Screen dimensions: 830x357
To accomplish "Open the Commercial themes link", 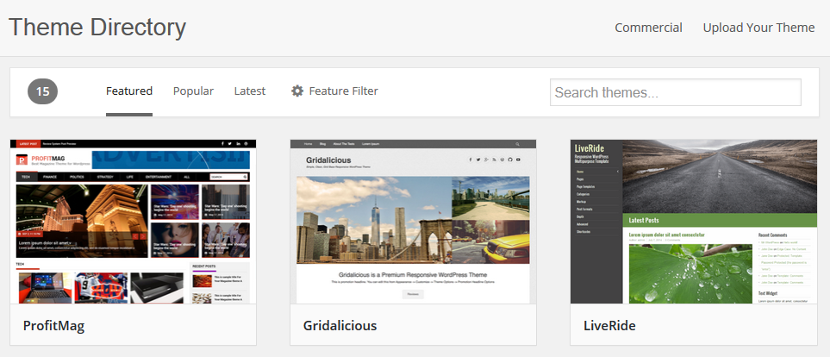I will click(x=648, y=28).
